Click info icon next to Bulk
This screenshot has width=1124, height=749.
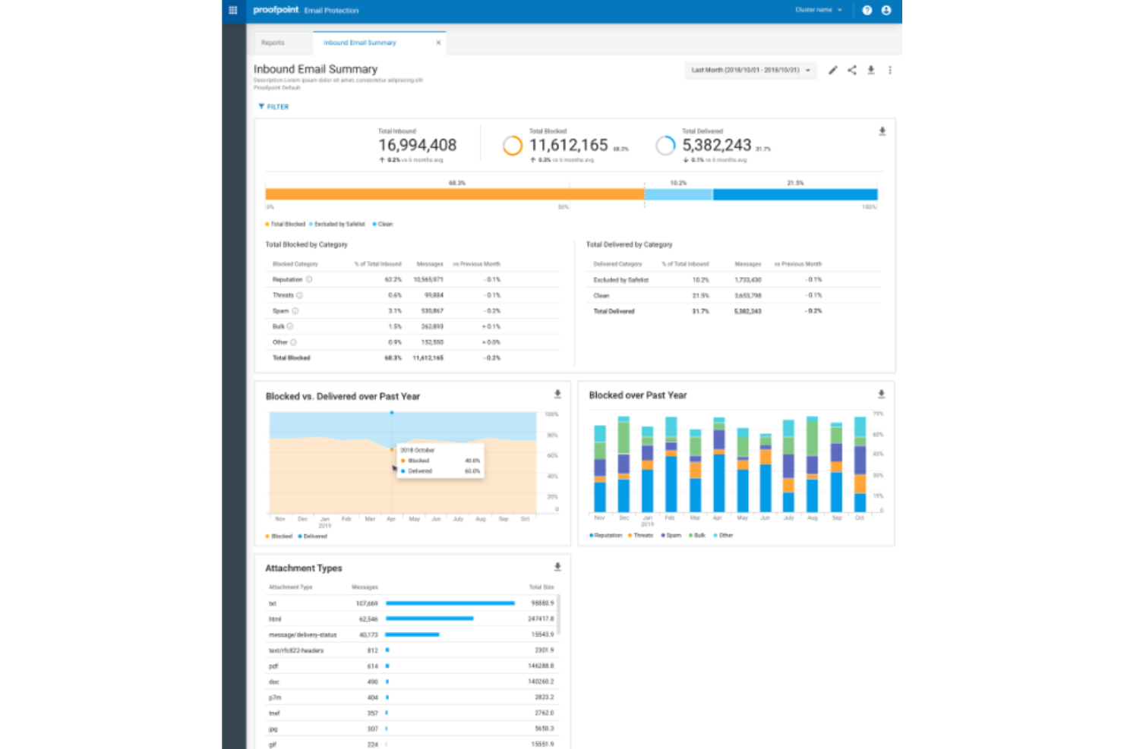point(290,326)
